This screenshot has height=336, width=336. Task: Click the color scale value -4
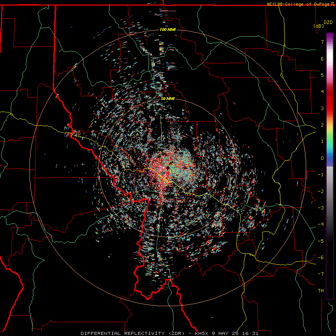point(321,224)
